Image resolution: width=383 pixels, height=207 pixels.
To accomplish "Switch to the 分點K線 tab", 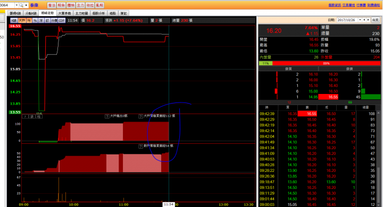I will point(31,13).
